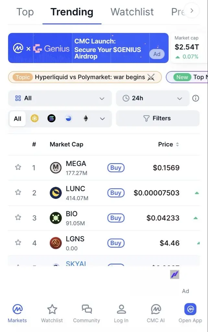Expand the 24h timeframe dropdown
This screenshot has width=208, height=332.
[x=152, y=98]
